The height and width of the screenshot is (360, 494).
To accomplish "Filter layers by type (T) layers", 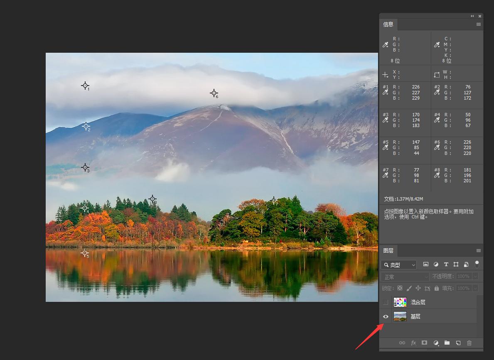I will pos(446,264).
